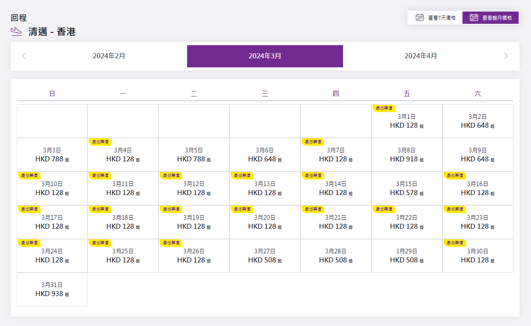Go to previous month with left chevron
The image size is (531, 326).
tap(24, 56)
